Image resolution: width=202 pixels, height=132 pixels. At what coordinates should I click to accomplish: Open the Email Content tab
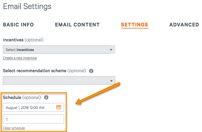click(x=77, y=25)
